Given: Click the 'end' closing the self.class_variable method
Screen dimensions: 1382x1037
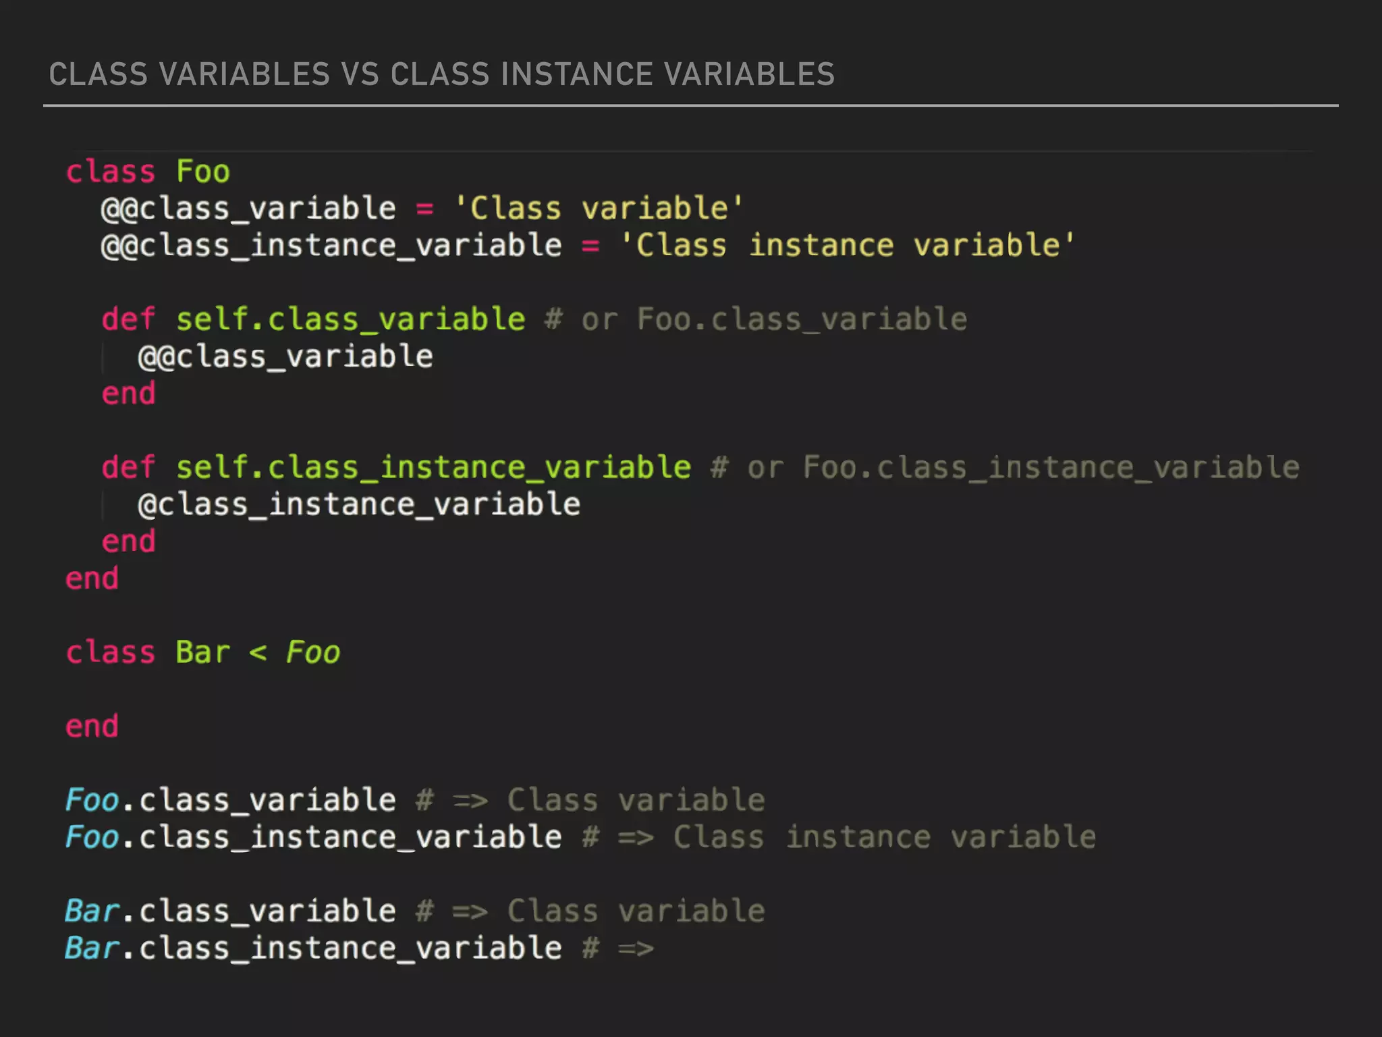Looking at the screenshot, I should click(128, 394).
